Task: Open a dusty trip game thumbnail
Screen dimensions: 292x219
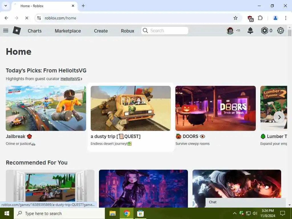Action: 131,108
